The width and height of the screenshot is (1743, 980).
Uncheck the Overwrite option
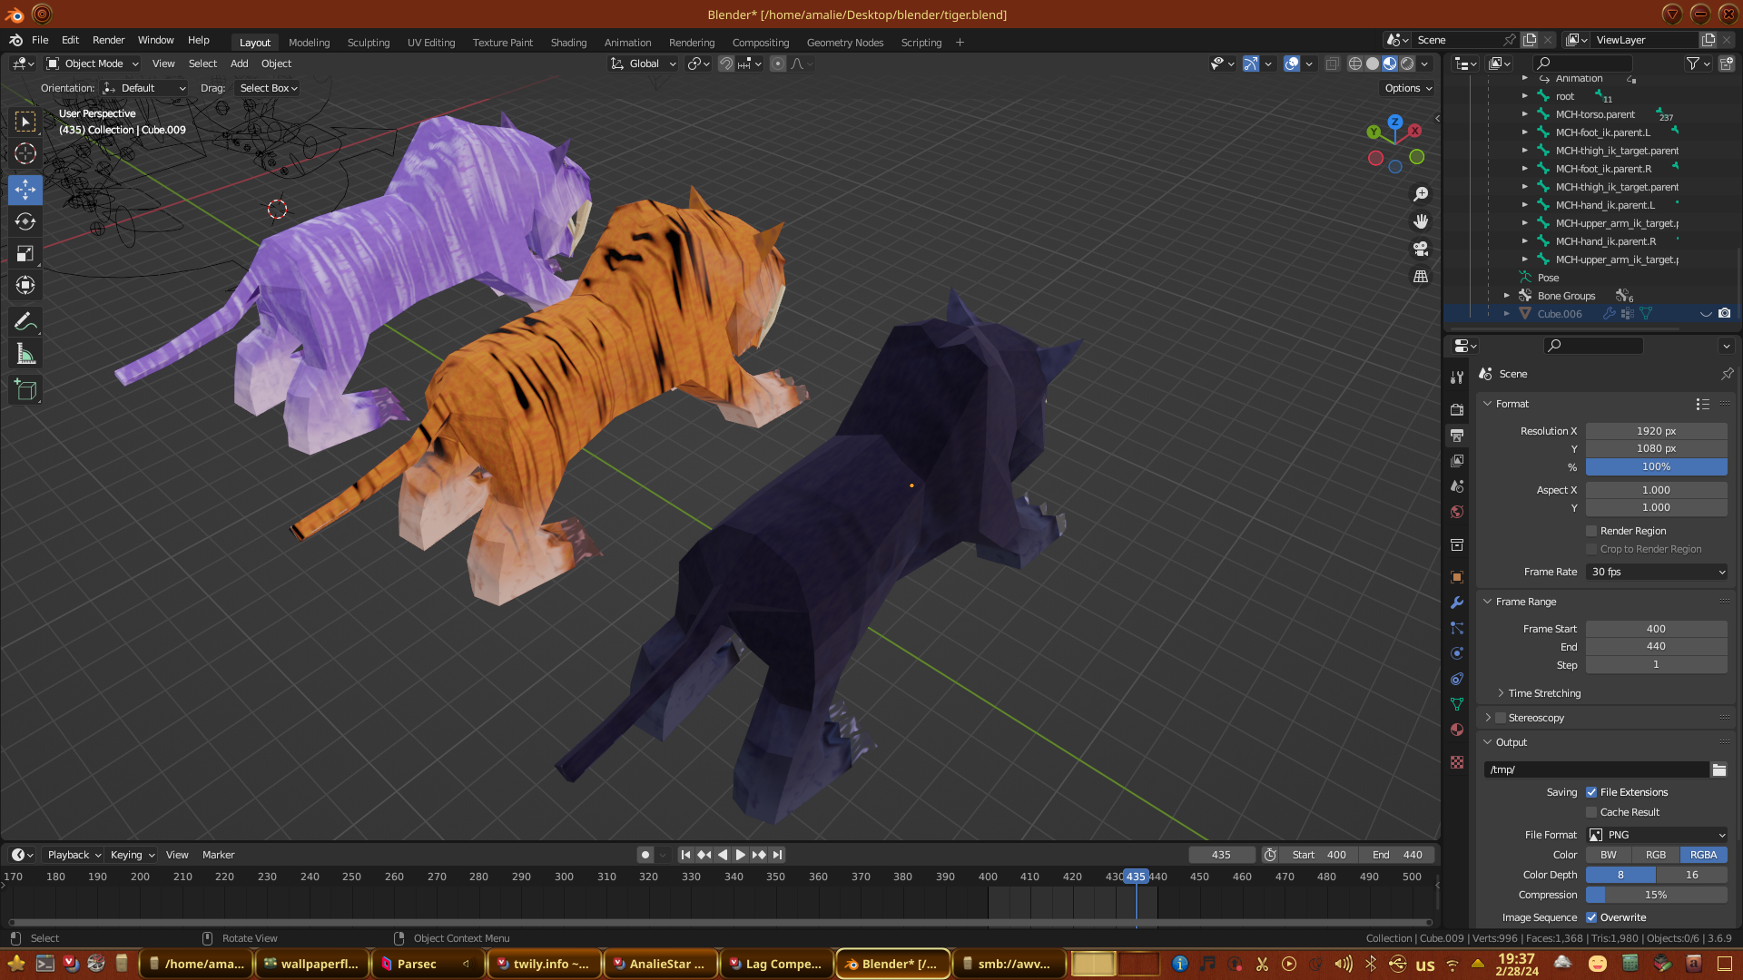click(x=1591, y=917)
